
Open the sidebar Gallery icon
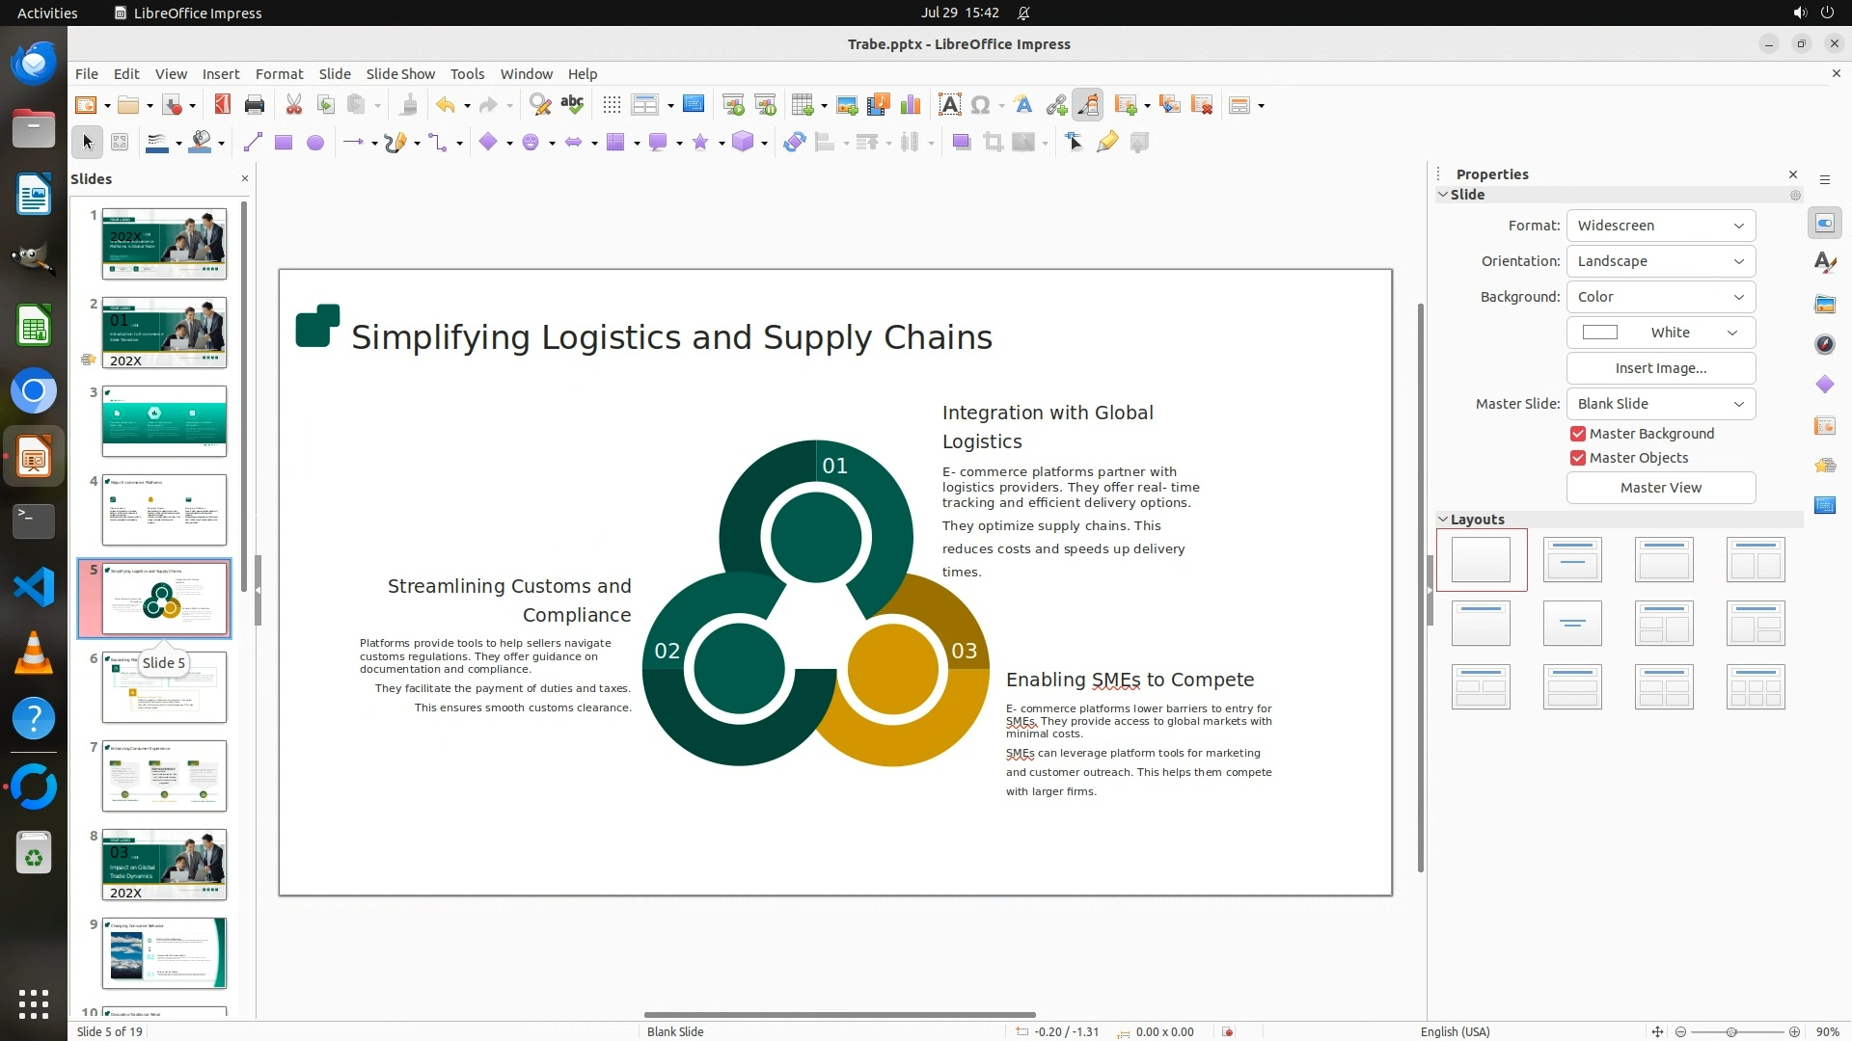point(1824,304)
